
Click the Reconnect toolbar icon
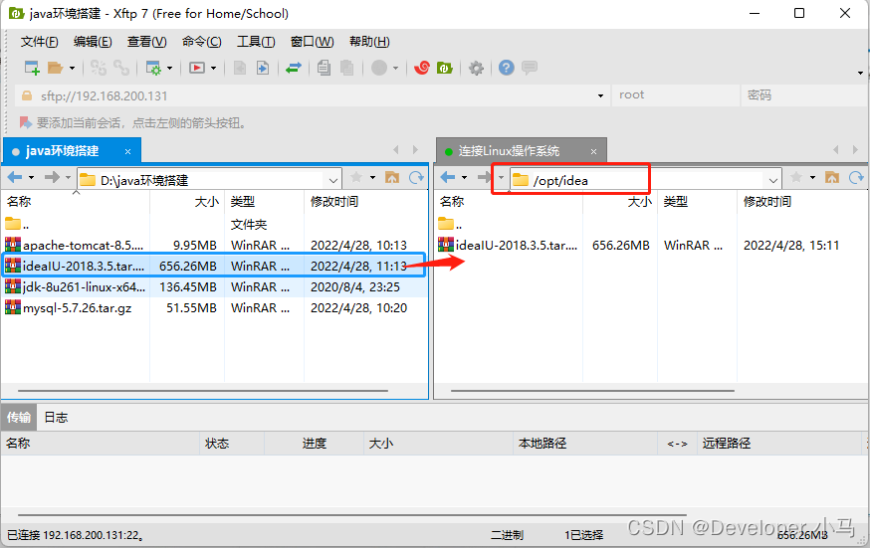click(x=99, y=68)
